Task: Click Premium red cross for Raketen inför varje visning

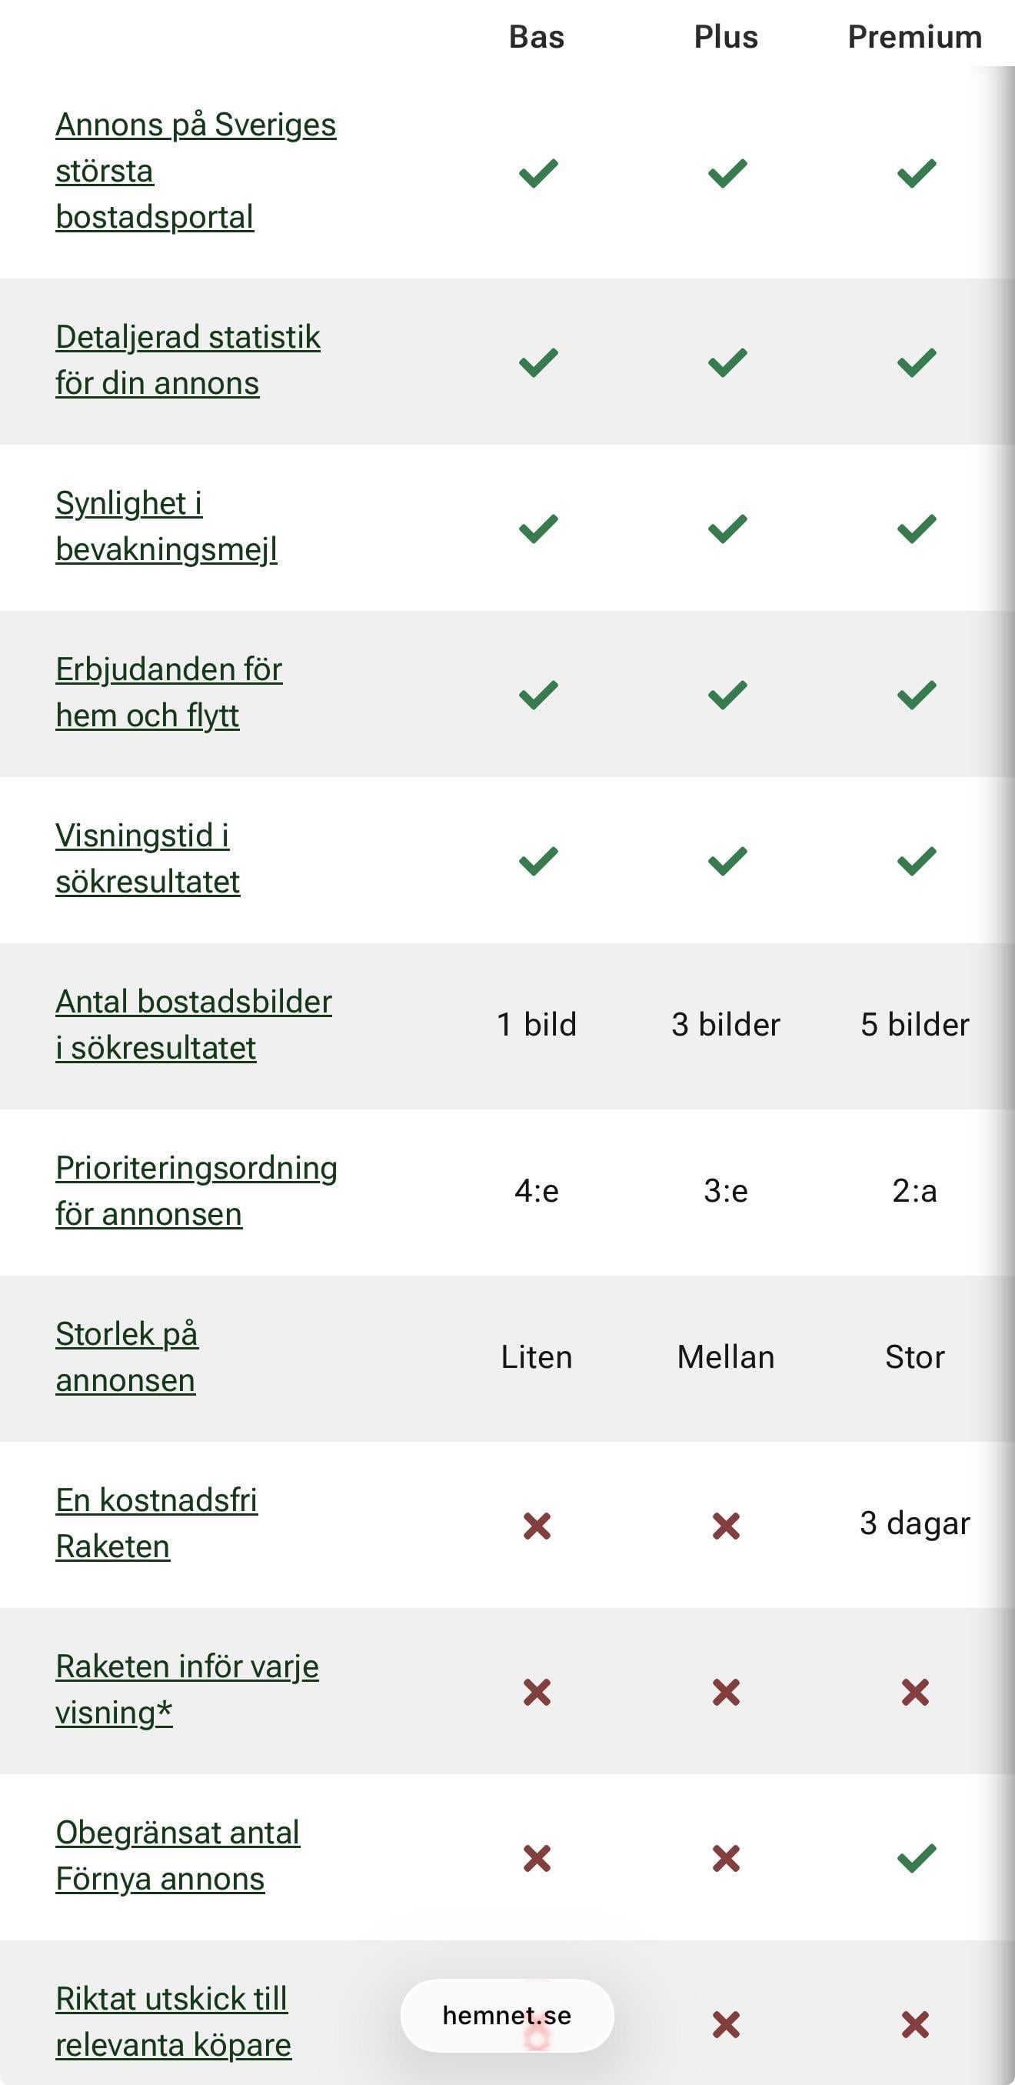Action: (916, 1693)
